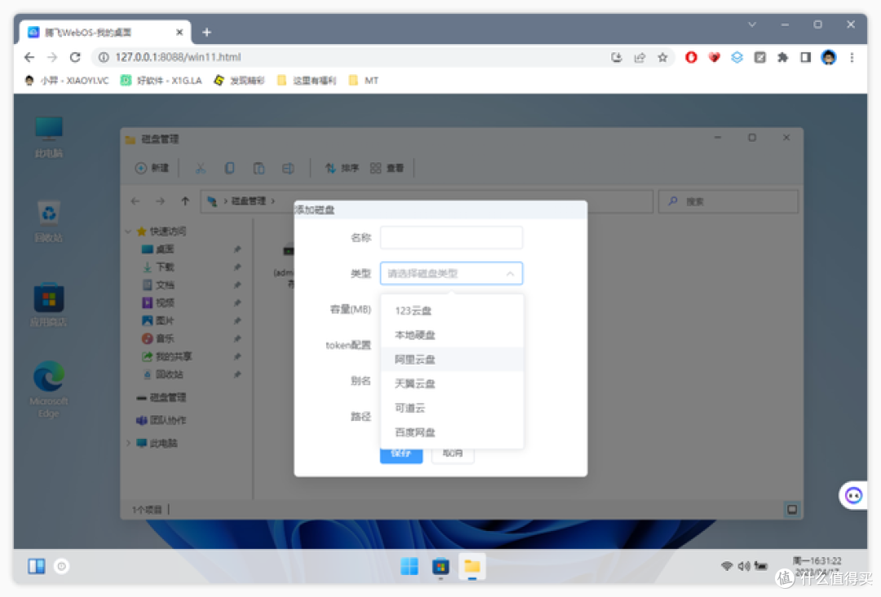Open the MT bookmark folder
The image size is (881, 597).
tap(364, 80)
